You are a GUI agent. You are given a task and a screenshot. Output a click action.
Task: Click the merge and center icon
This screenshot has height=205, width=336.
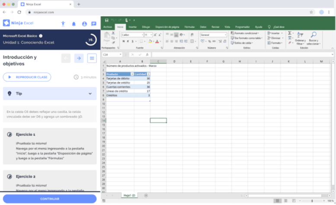coord(192,41)
